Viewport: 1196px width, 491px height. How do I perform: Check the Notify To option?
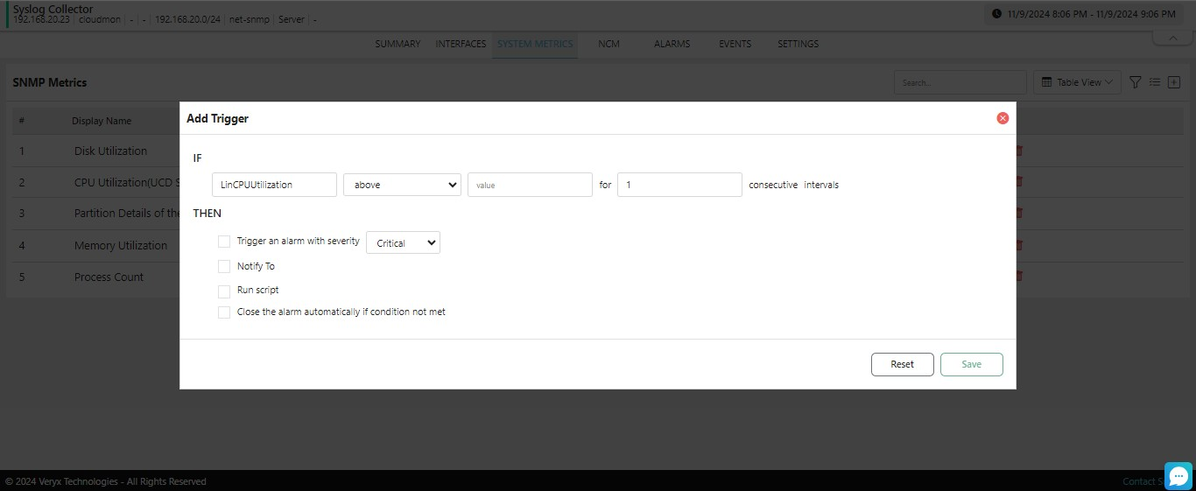coord(224,266)
